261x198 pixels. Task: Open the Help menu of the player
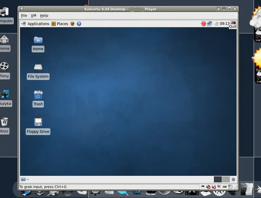pos(44,15)
